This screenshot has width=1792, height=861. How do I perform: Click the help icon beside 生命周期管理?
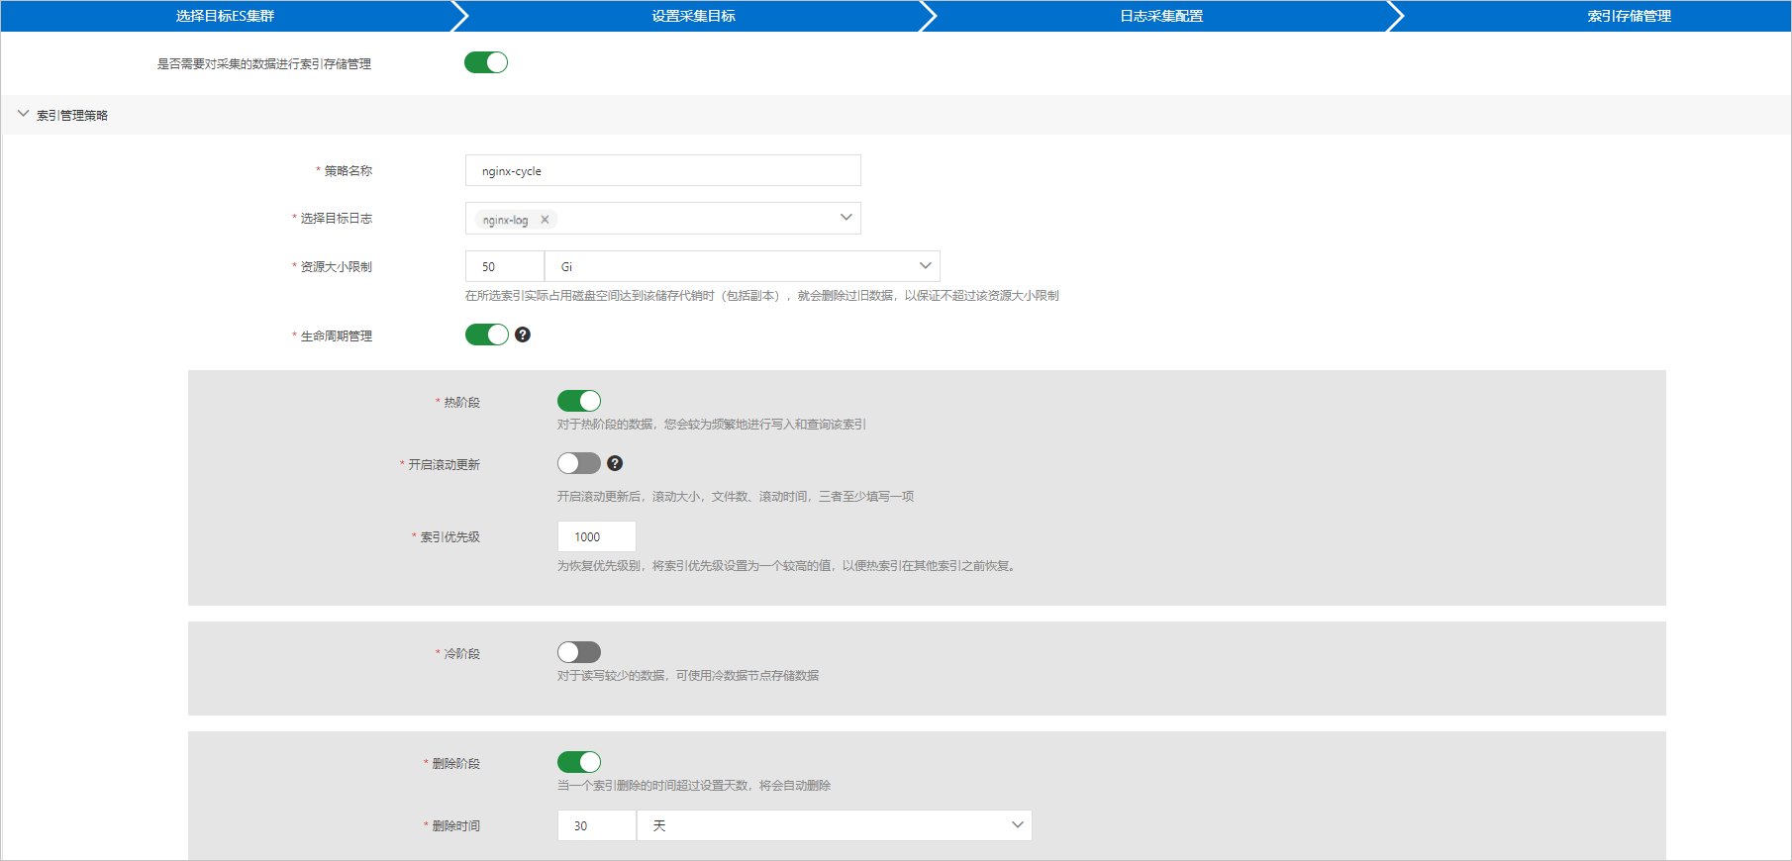(523, 335)
